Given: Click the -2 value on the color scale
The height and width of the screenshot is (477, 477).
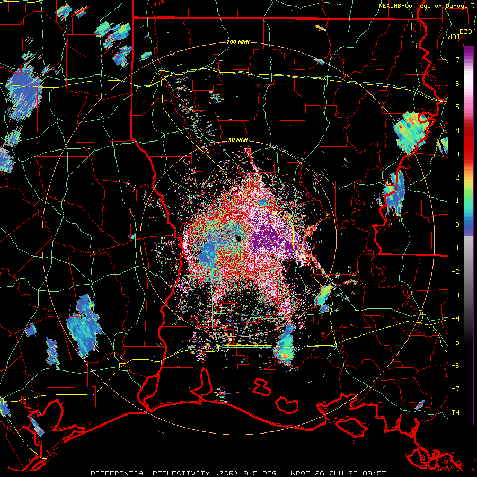Looking at the screenshot, I should [x=455, y=272].
